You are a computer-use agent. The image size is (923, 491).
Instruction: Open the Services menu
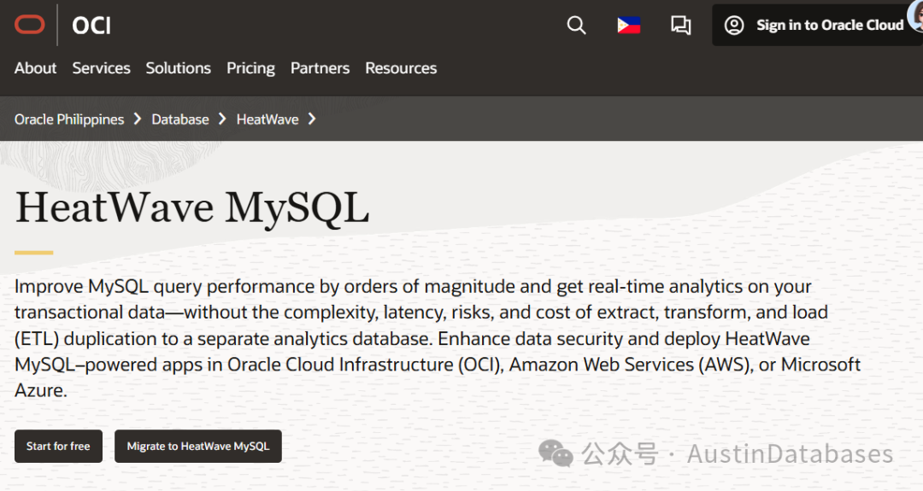pyautogui.click(x=101, y=68)
